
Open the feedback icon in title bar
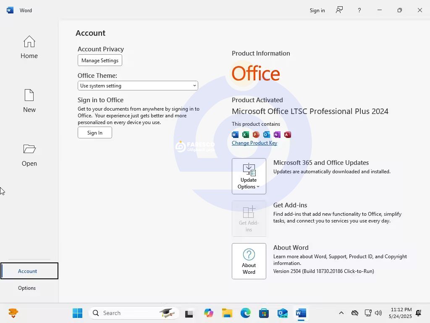(x=339, y=10)
